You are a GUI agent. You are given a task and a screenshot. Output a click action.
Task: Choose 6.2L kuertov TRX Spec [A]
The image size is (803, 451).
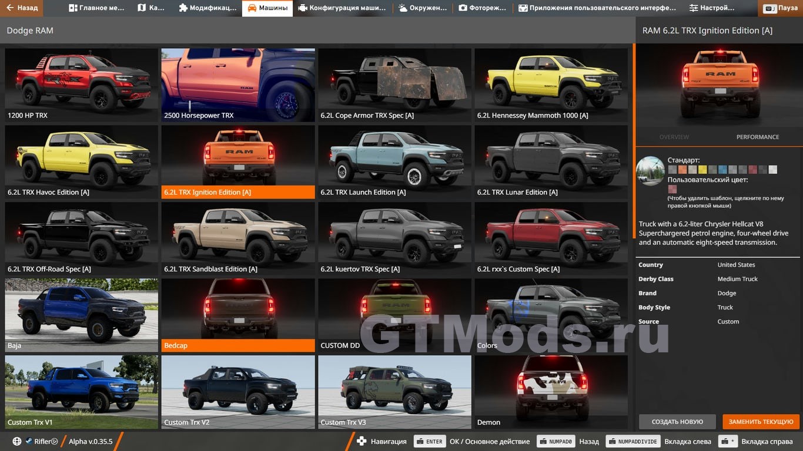[394, 239]
